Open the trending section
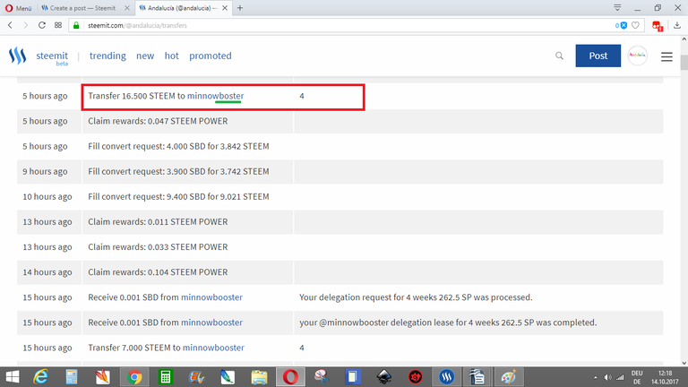Screen dimensions: 688x387 tap(107, 56)
